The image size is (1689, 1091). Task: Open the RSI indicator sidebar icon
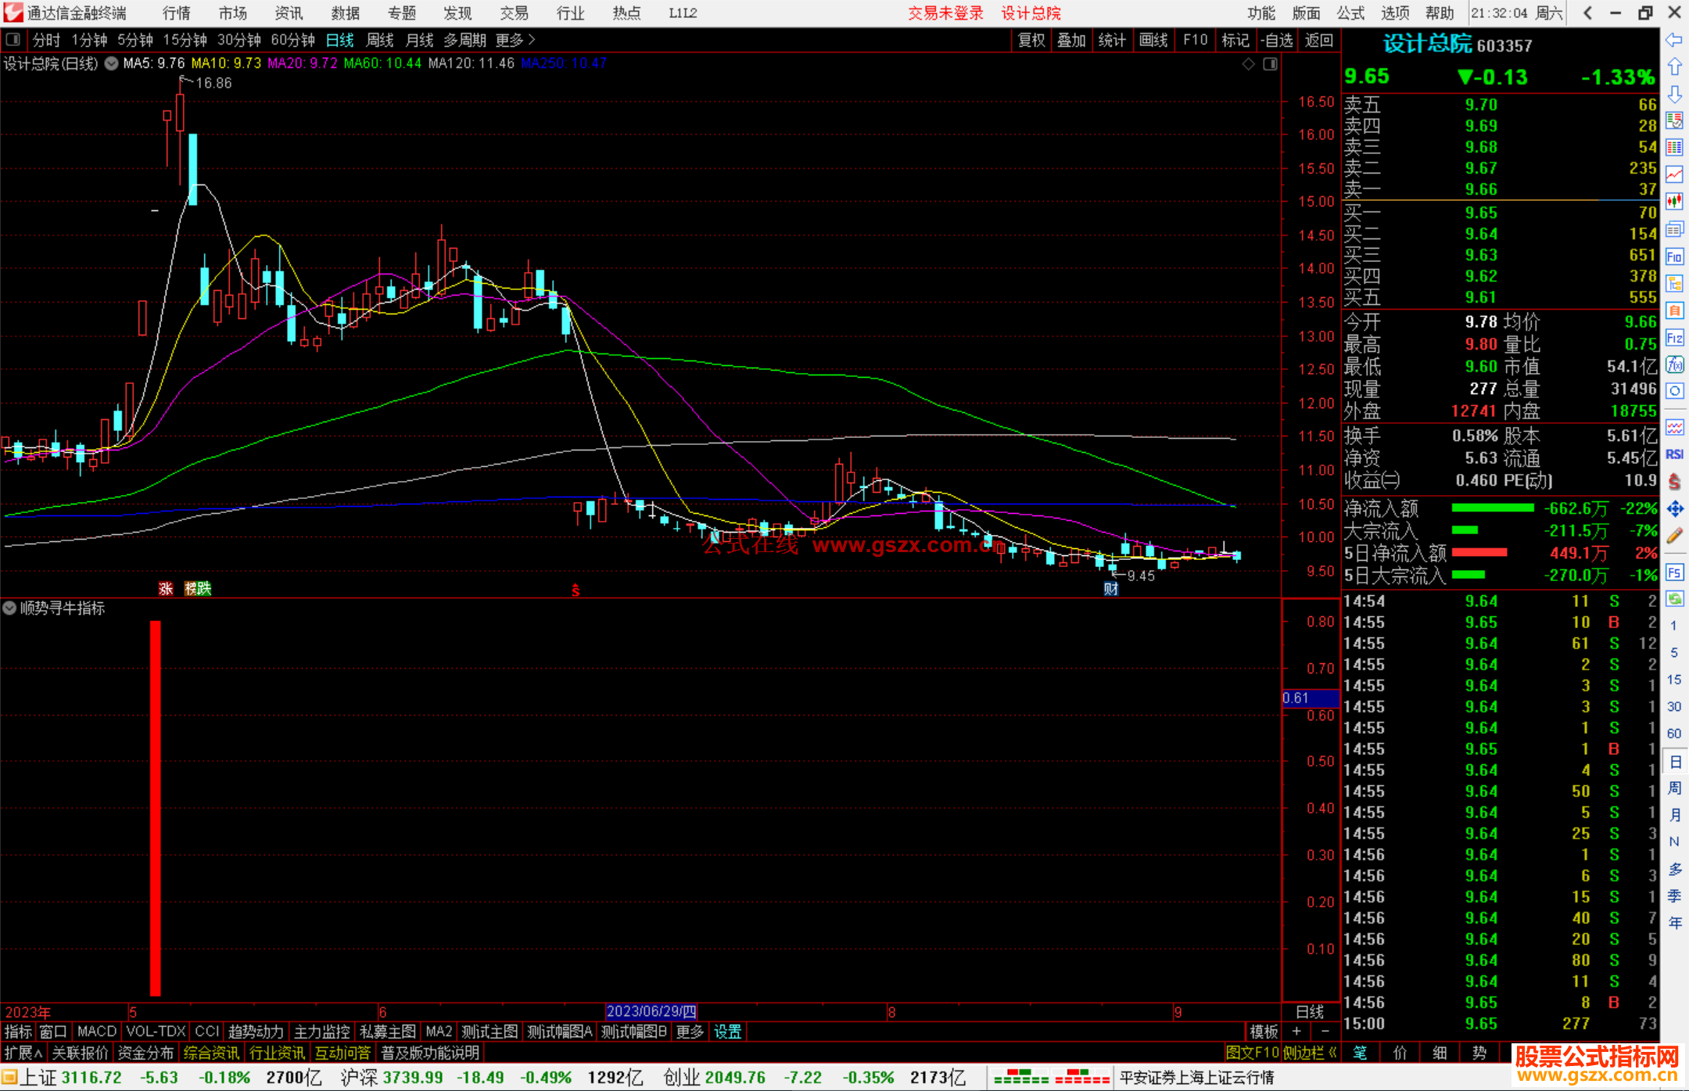1674,454
